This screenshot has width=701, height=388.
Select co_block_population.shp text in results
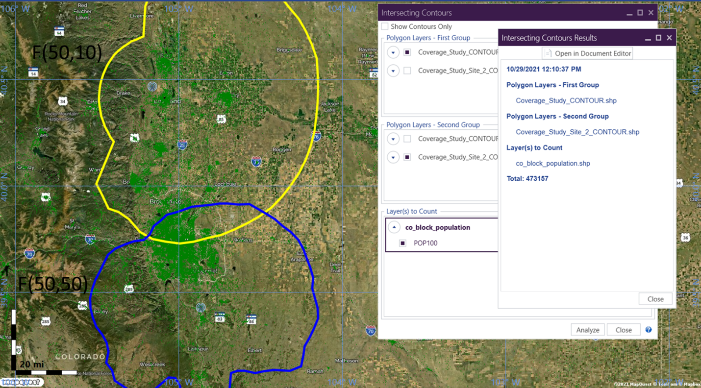[x=552, y=163]
